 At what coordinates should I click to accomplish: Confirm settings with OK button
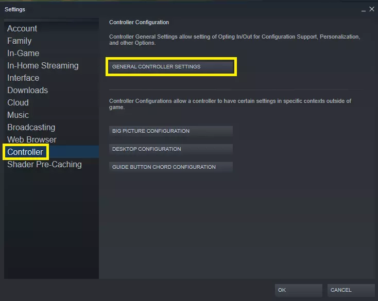pyautogui.click(x=299, y=290)
